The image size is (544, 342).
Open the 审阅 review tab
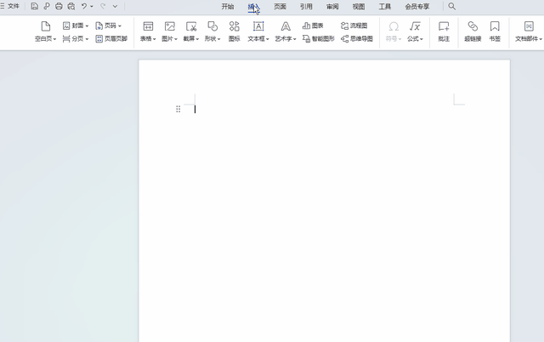coord(332,6)
